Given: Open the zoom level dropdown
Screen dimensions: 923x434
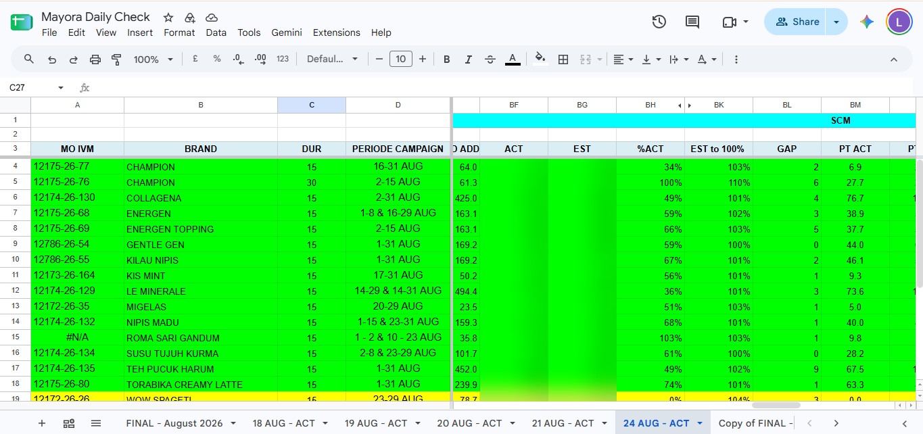Looking at the screenshot, I should point(153,59).
